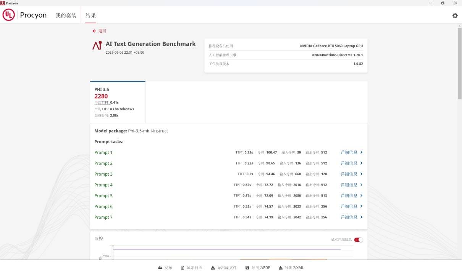Image resolution: width=462 pixels, height=275 pixels.
Task: Expand Prompt 1 details chevron
Action: point(361,152)
